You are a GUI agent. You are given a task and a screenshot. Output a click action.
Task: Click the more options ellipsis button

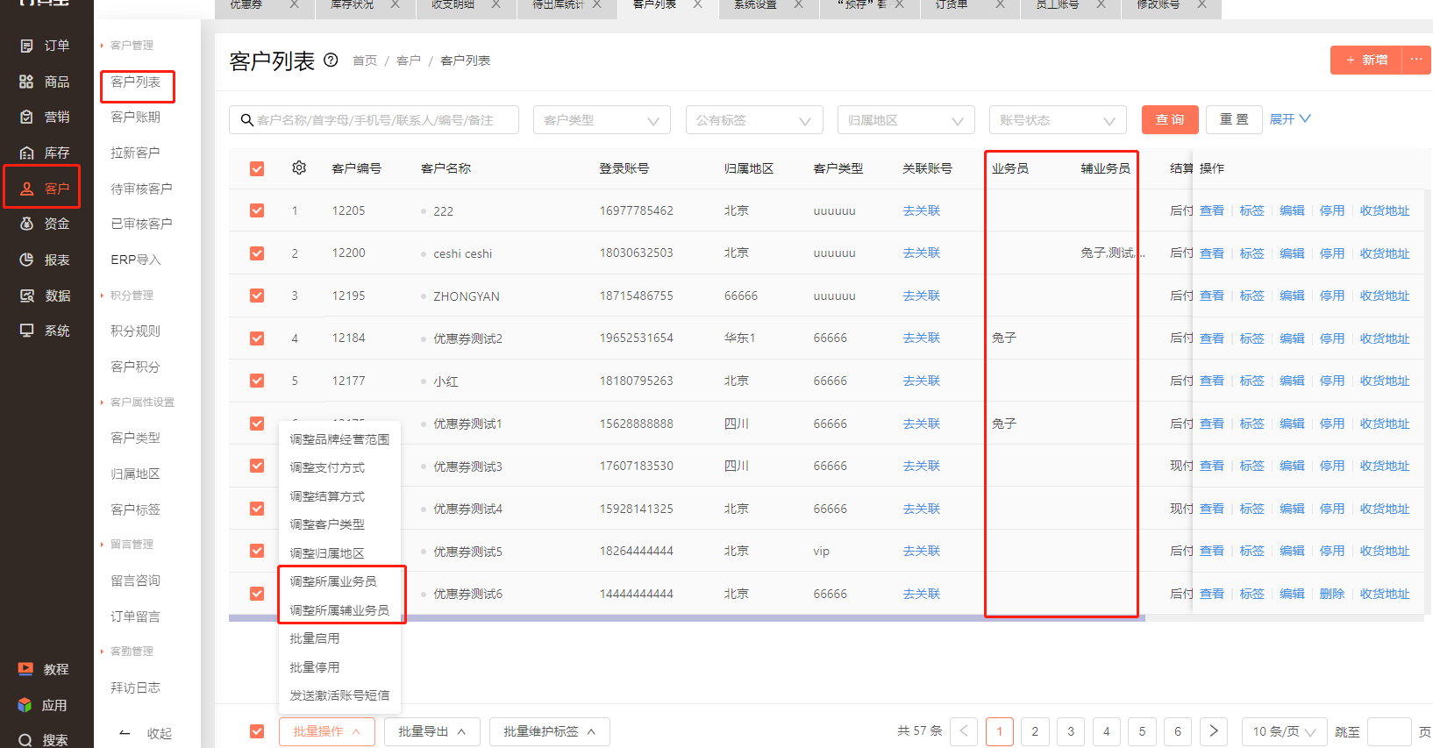point(1416,60)
